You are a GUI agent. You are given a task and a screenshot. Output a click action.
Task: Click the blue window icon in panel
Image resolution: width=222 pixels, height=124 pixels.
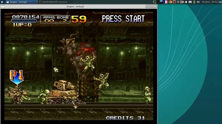(x=161, y=1)
